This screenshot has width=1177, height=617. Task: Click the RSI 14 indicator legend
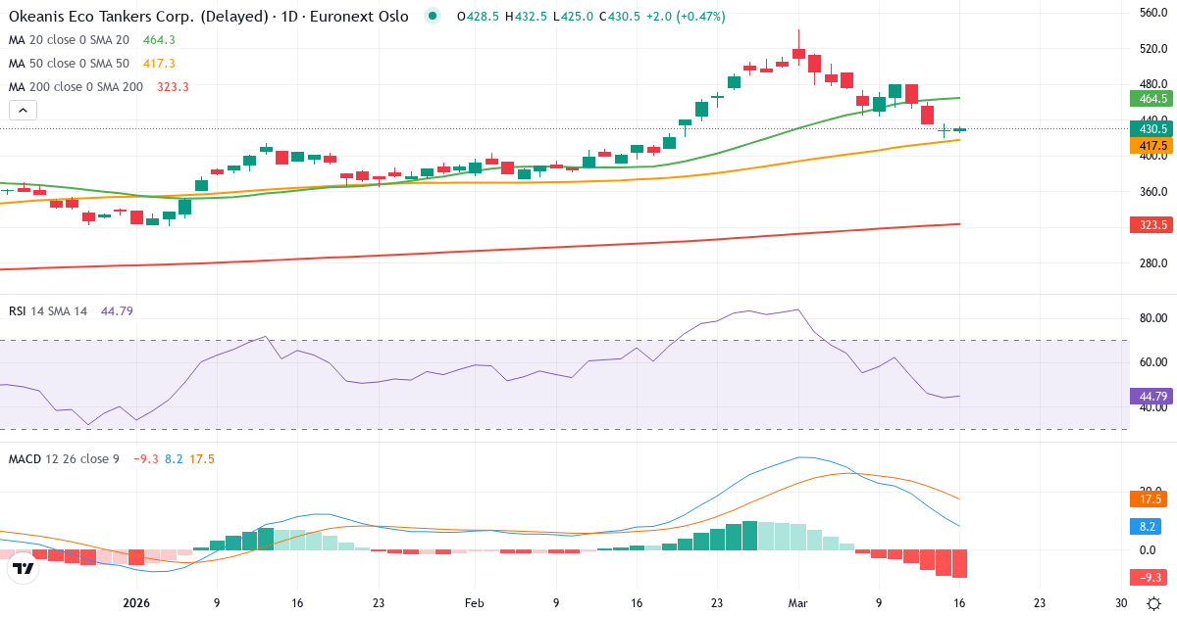pyautogui.click(x=48, y=310)
